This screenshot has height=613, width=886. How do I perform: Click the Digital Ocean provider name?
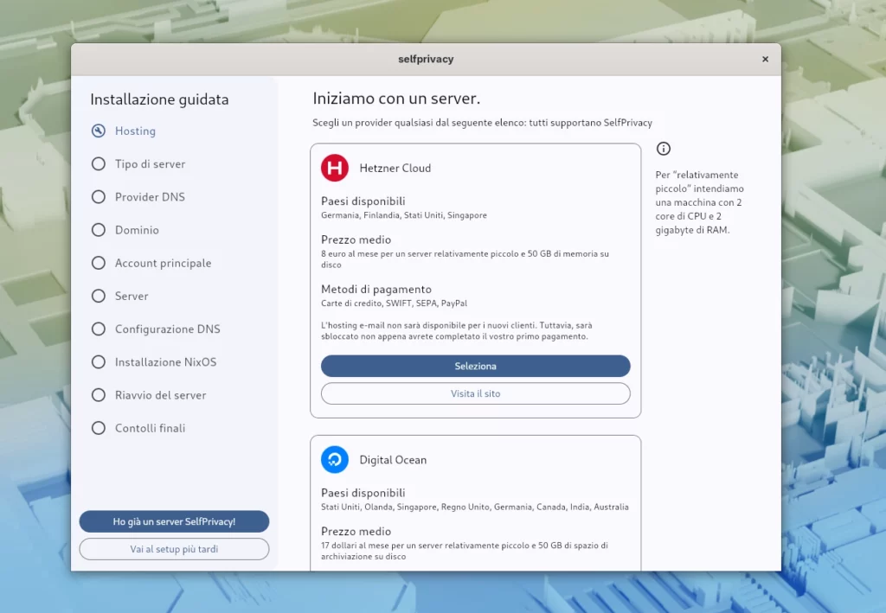tap(393, 460)
